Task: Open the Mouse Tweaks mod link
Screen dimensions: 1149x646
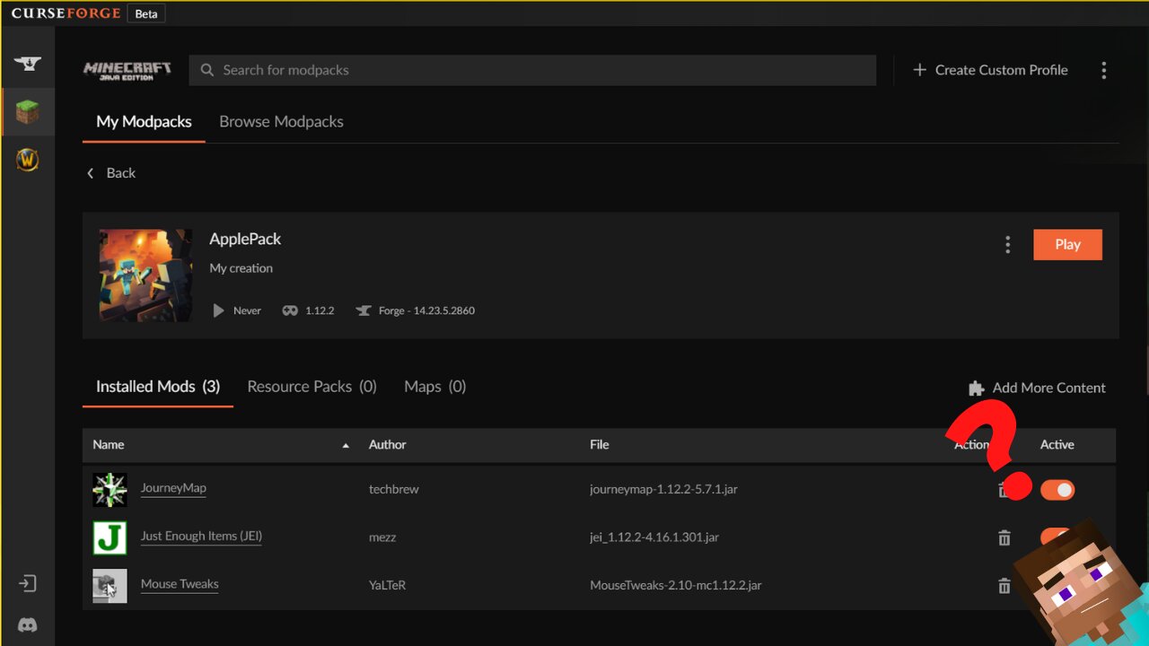Action: 180,583
